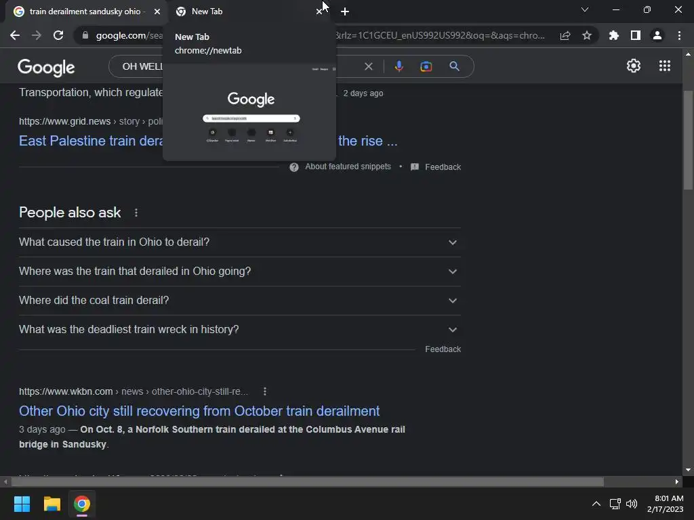Open the wkbn.com result options menu
This screenshot has width=694, height=520.
[265, 391]
